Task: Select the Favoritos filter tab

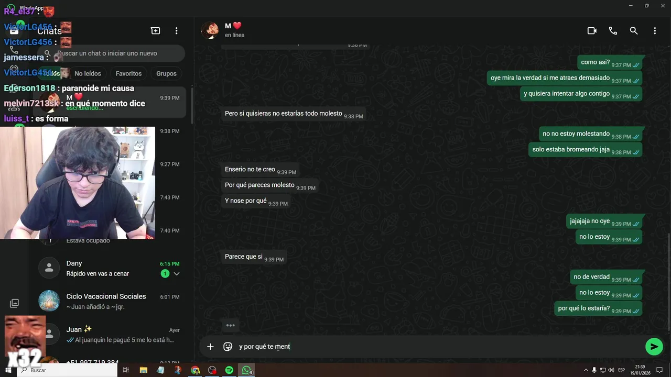Action: [x=128, y=74]
